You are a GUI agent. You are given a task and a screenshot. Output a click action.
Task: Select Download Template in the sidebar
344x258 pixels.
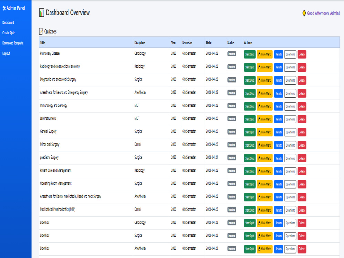coord(13,43)
